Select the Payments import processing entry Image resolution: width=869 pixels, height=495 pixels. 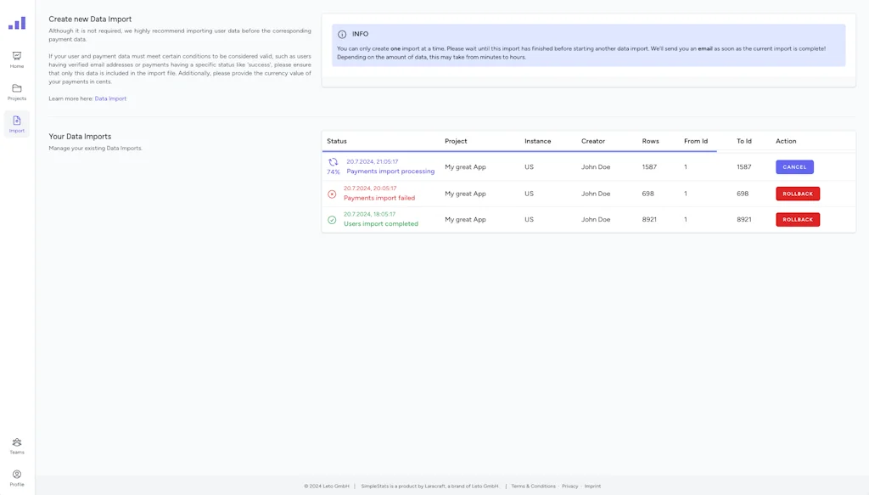[x=390, y=171]
